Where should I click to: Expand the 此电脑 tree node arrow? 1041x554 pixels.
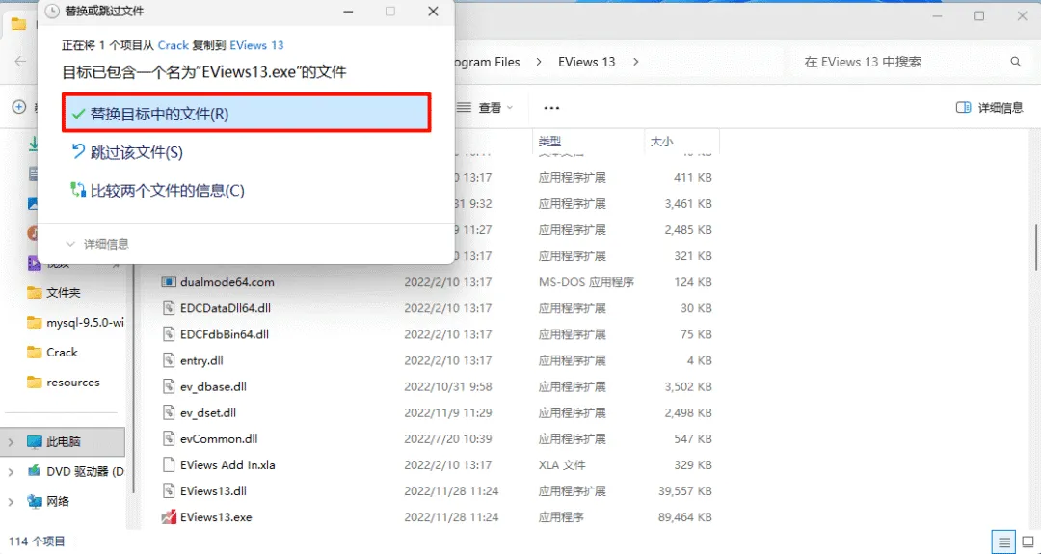point(10,442)
